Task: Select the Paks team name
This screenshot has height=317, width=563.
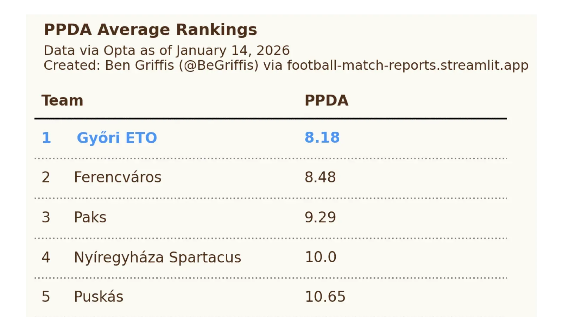Action: pyautogui.click(x=90, y=217)
